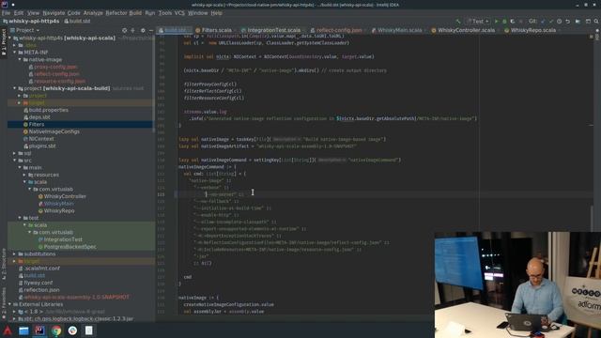The width and height of the screenshot is (601, 338).
Task: Click the locate-file target icon in Project panel
Action: (x=124, y=30)
